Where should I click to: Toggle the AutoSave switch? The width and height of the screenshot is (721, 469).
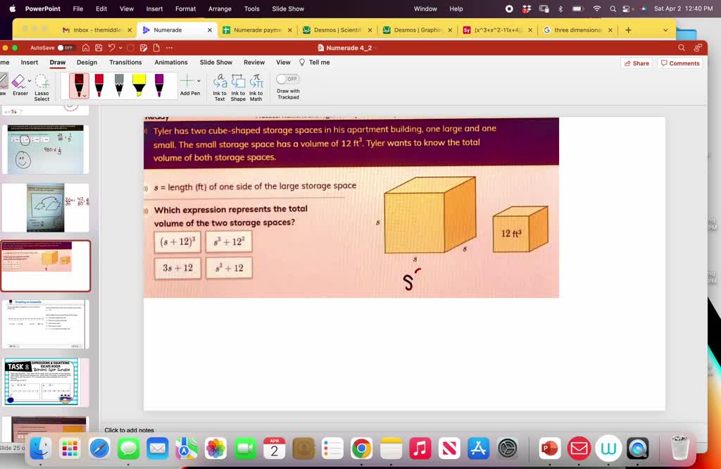[65, 48]
